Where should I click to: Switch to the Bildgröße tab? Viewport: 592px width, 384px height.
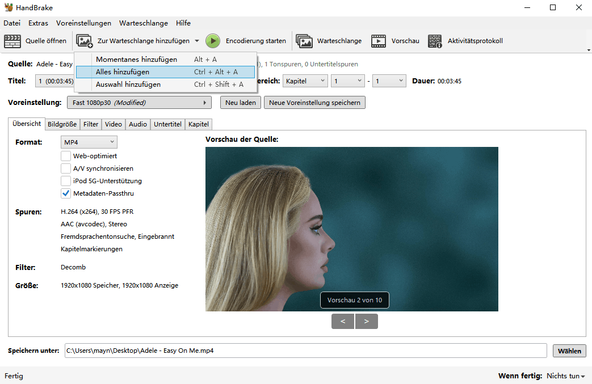point(62,124)
